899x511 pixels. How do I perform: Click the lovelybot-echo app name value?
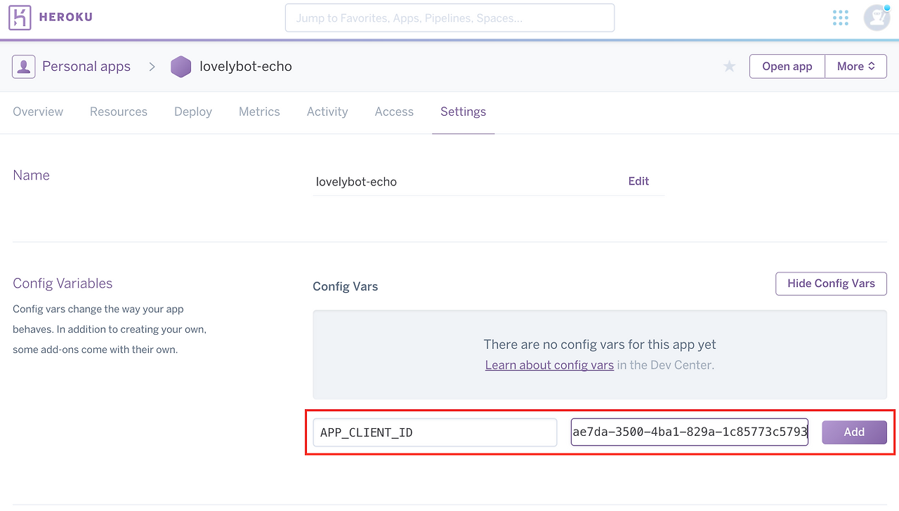tap(356, 182)
